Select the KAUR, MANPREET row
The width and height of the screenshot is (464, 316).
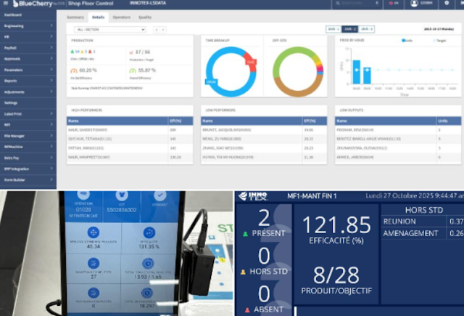coord(130,157)
